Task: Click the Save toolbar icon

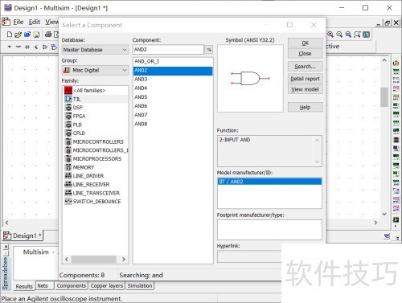Action: (x=36, y=35)
